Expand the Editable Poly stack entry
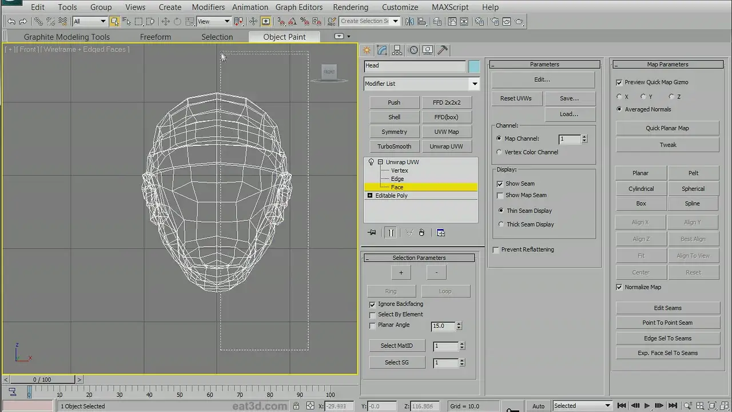This screenshot has height=412, width=732. click(370, 196)
